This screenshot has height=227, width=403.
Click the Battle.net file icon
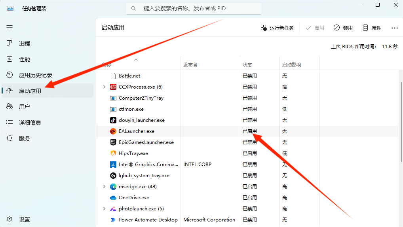pyautogui.click(x=113, y=76)
